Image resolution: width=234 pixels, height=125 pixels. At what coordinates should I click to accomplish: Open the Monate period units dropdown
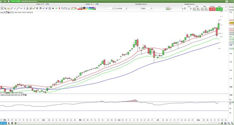coord(121,9)
